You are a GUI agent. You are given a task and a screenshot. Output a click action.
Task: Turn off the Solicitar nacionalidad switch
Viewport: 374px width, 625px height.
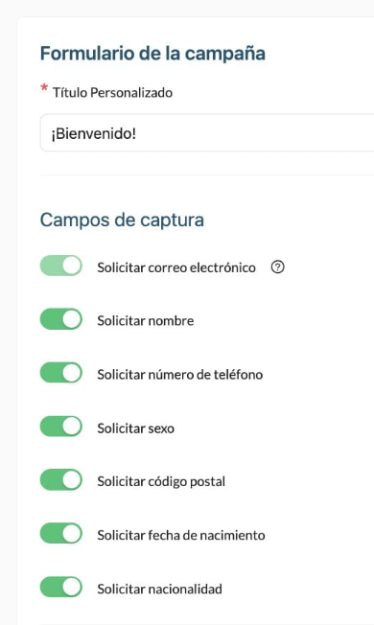pyautogui.click(x=61, y=587)
